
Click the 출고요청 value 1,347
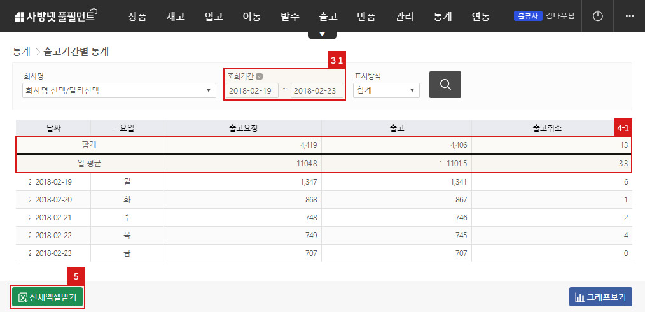309,181
